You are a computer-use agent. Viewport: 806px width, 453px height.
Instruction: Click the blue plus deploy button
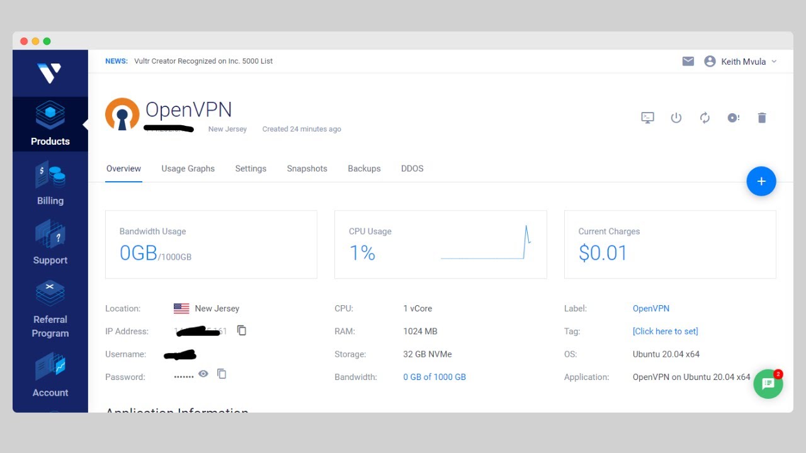pos(761,181)
